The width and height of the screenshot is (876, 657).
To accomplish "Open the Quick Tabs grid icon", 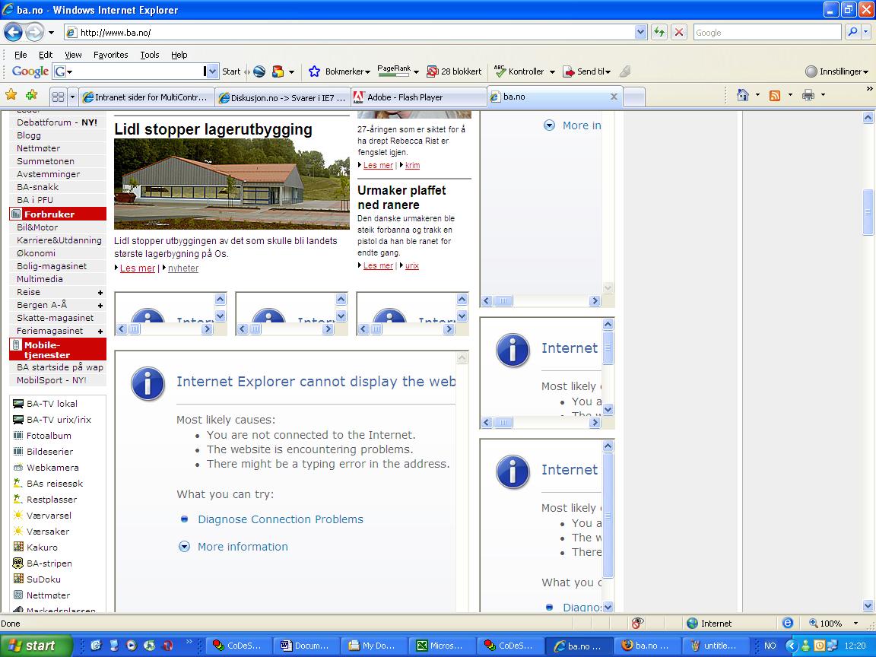I will (58, 97).
